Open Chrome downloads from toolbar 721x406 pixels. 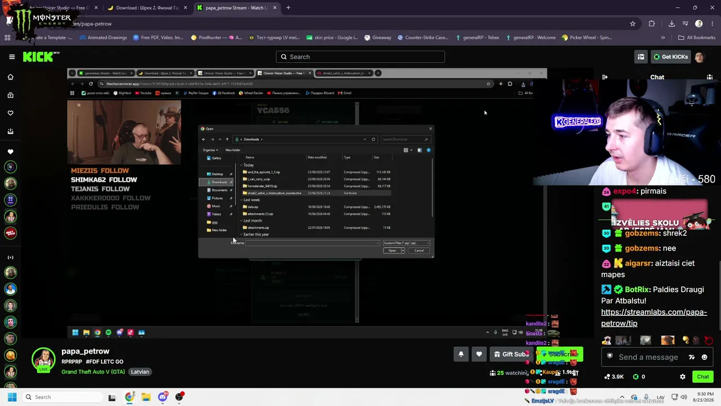(671, 24)
